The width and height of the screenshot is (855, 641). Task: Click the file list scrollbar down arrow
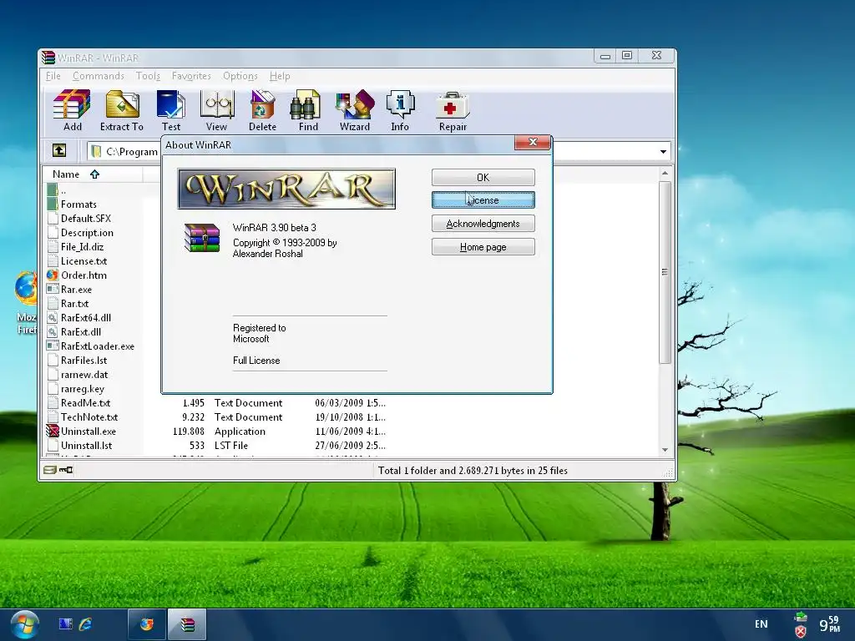pos(665,450)
